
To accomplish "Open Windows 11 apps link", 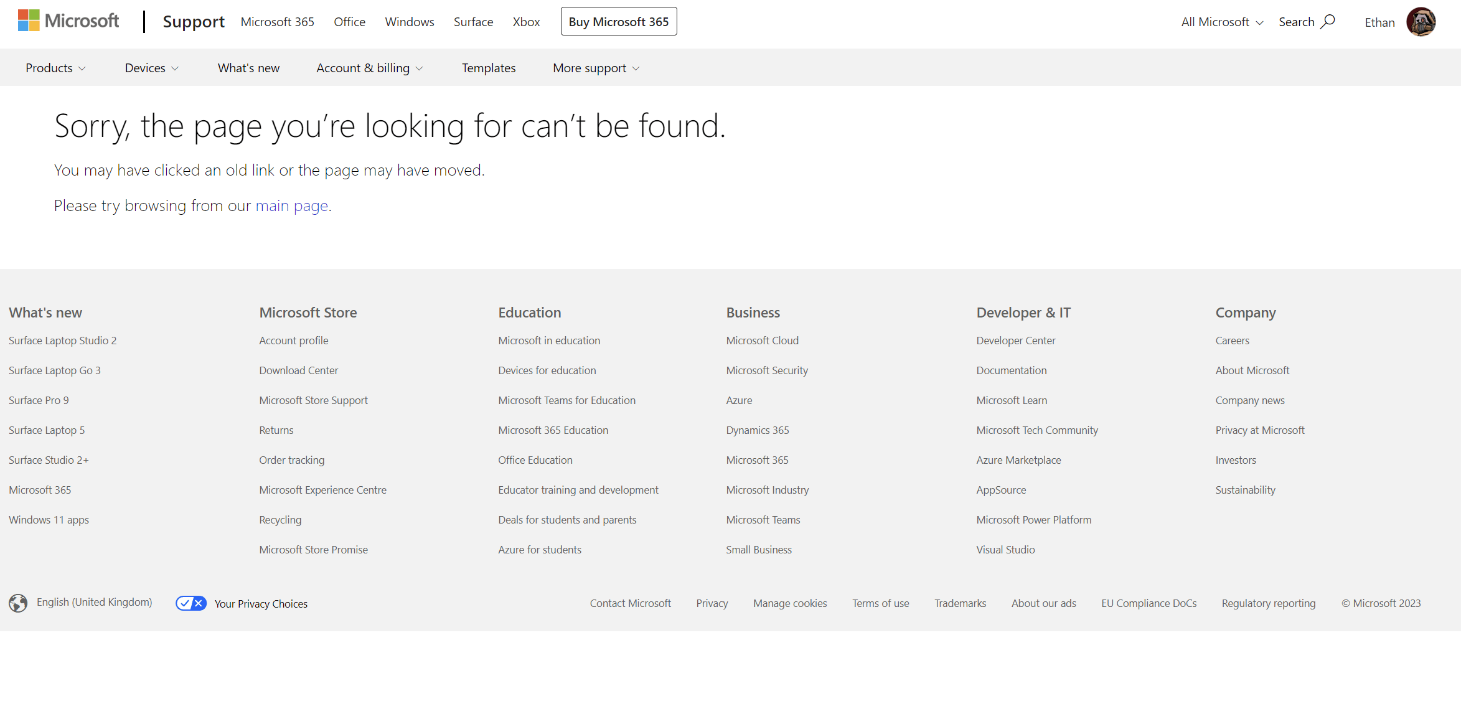I will (x=49, y=520).
